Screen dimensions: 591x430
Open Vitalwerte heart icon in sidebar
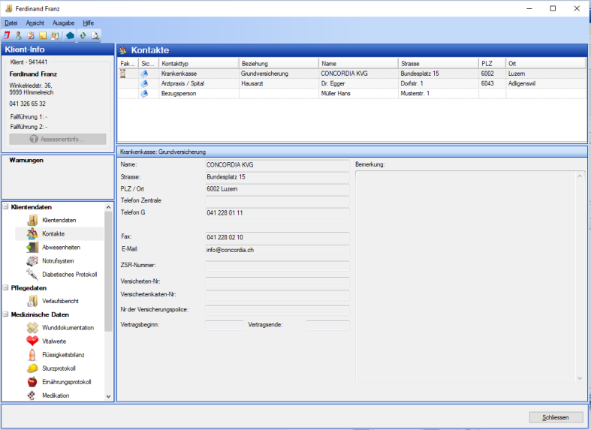32,341
